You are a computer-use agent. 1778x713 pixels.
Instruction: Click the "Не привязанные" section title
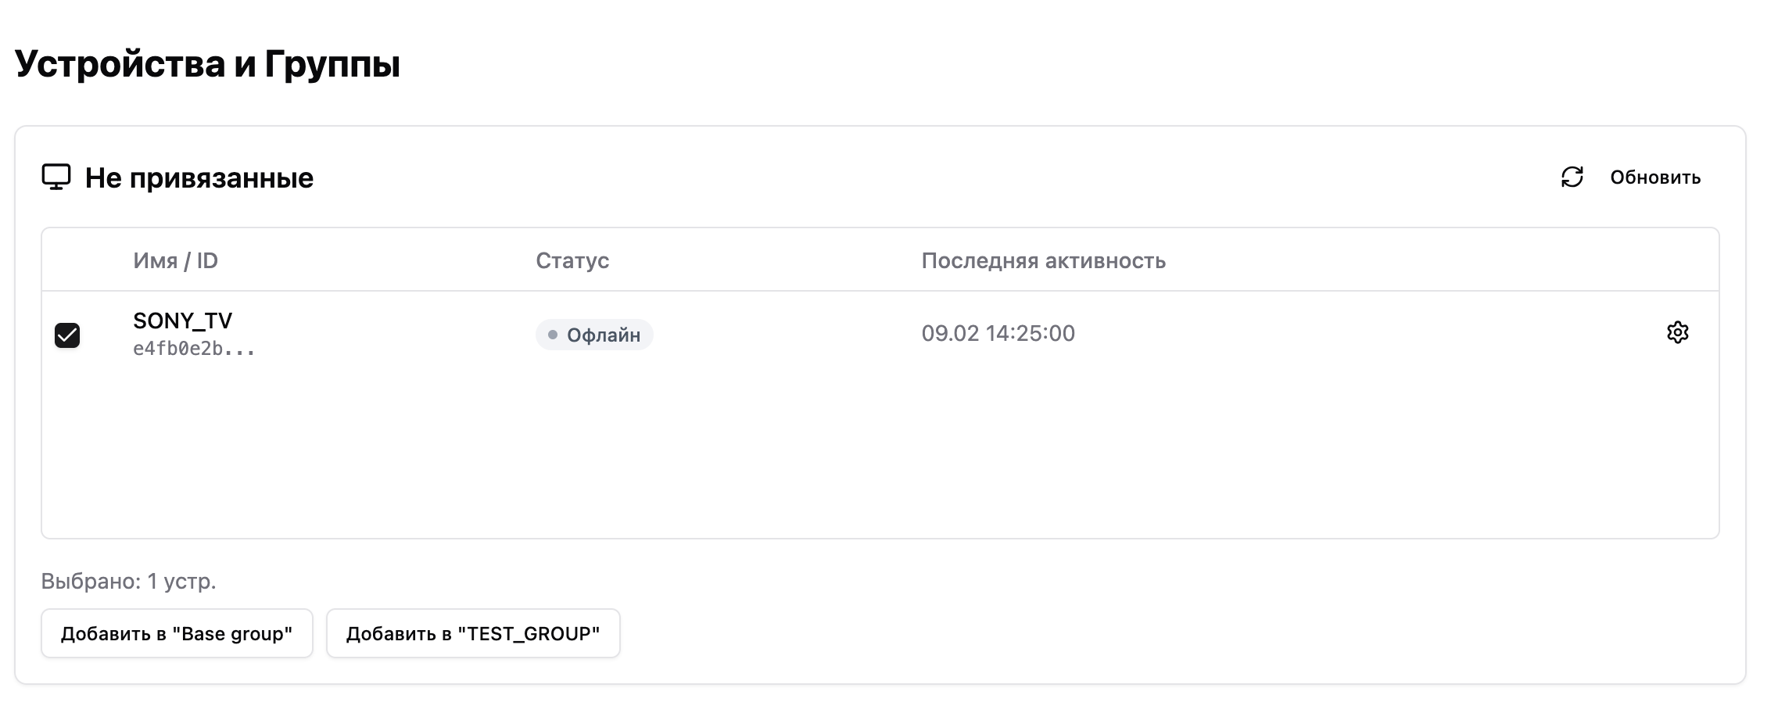pyautogui.click(x=199, y=178)
